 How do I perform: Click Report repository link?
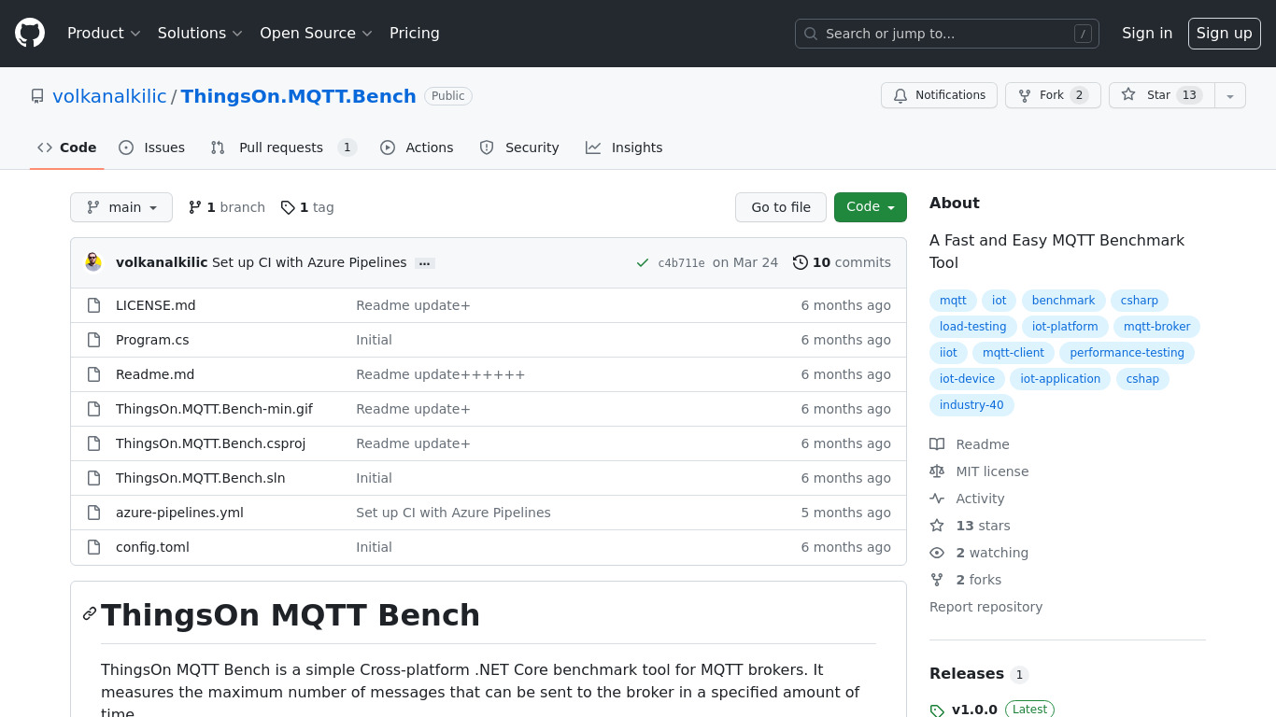pos(985,607)
